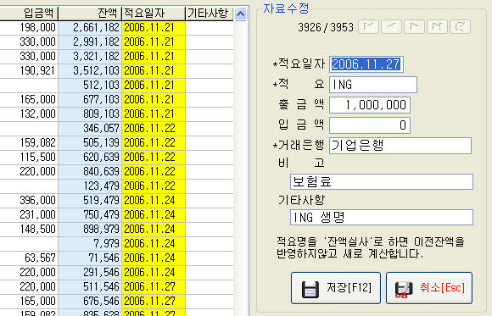Edit 적요일자 field showing 2006.11.27

pyautogui.click(x=366, y=64)
